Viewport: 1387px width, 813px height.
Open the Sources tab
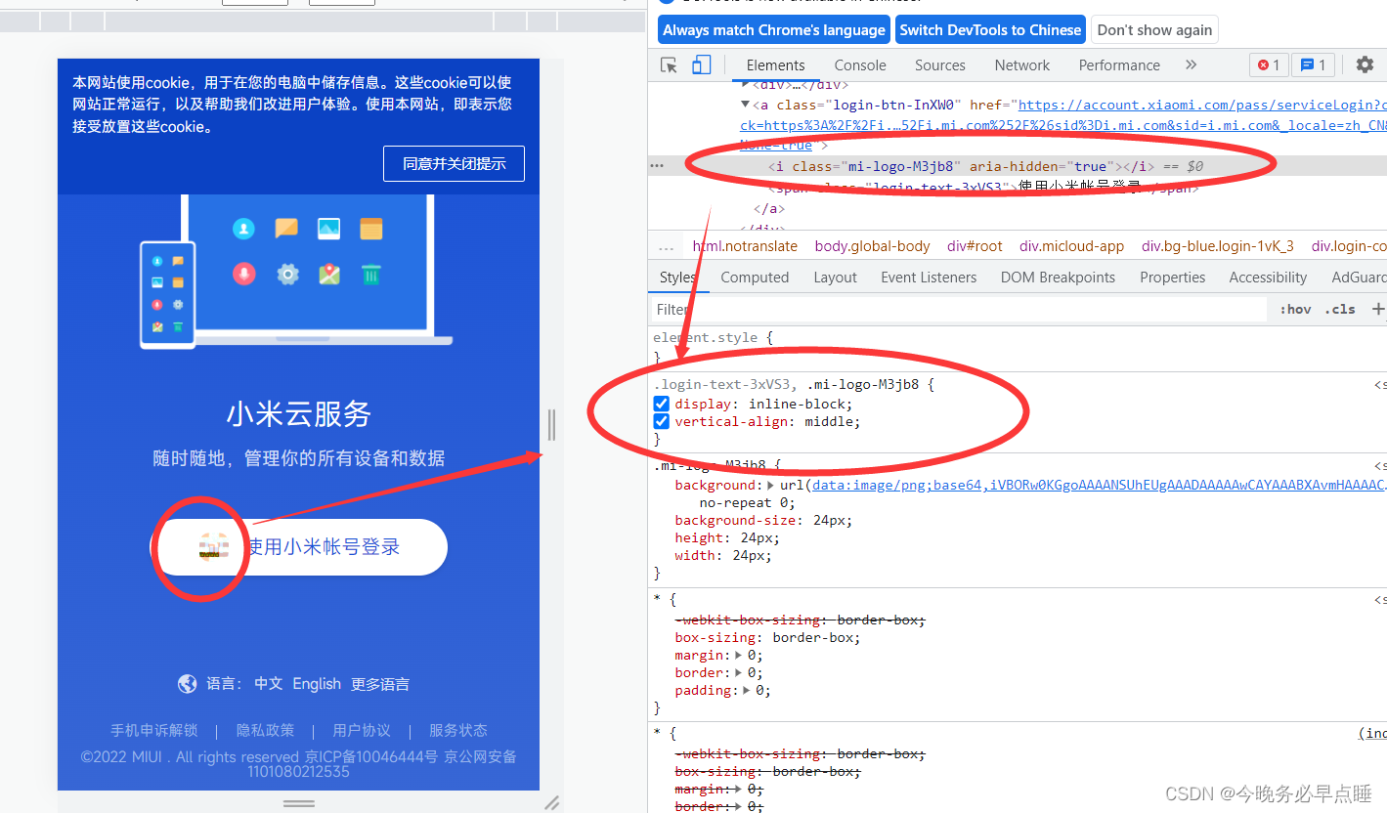point(940,65)
